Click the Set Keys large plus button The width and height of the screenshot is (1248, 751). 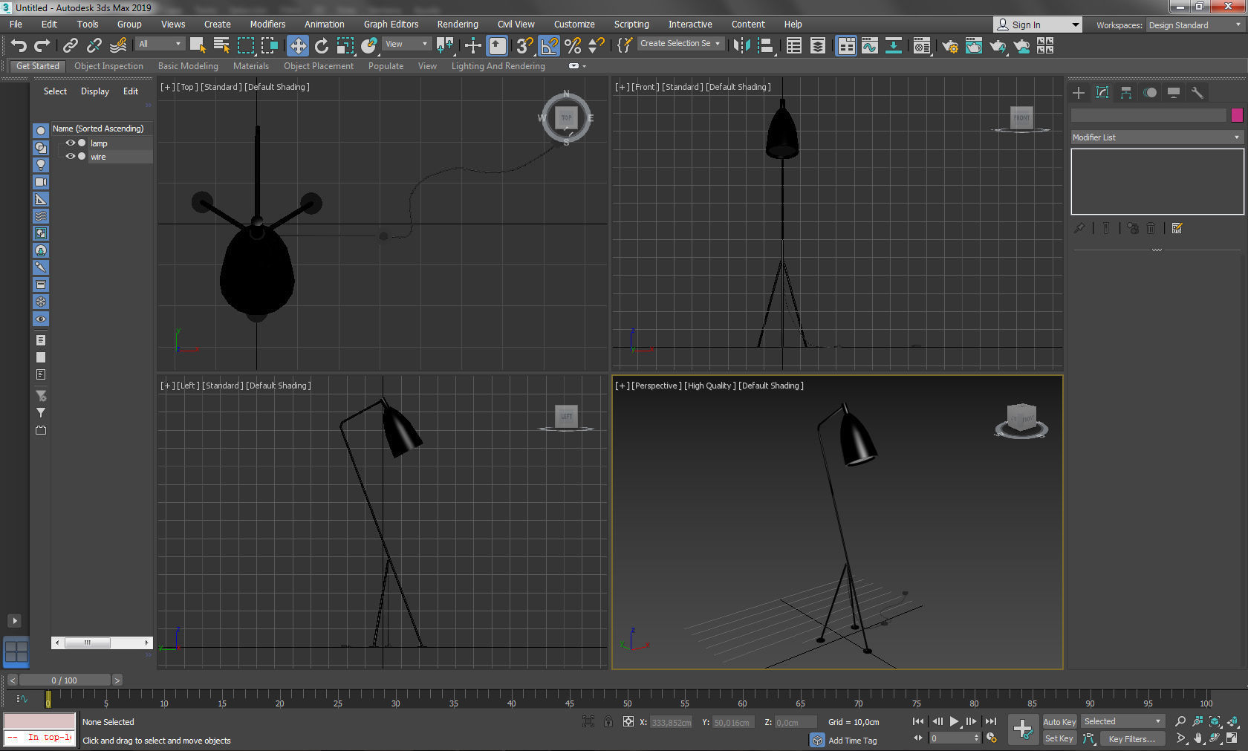tap(1023, 729)
